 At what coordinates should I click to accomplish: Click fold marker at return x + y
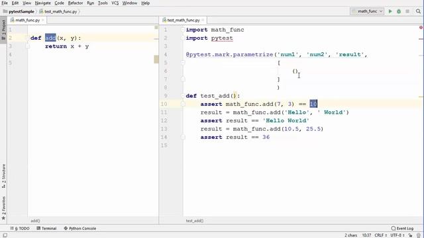[28, 46]
